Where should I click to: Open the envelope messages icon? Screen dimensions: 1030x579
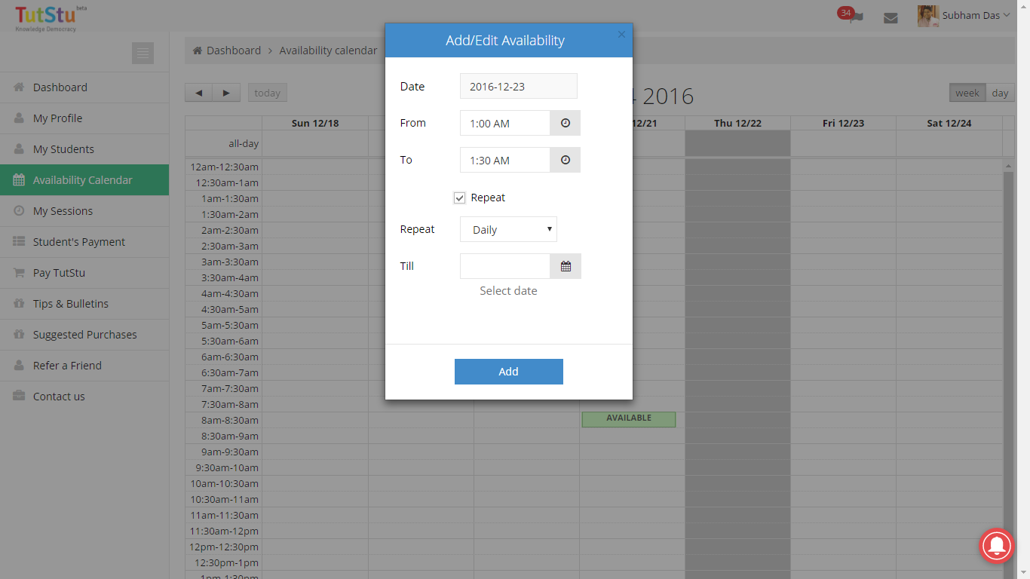891,18
